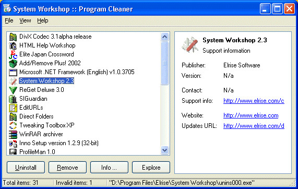The image size is (298, 189).
Task: Open the View menu
Action: pyautogui.click(x=25, y=20)
